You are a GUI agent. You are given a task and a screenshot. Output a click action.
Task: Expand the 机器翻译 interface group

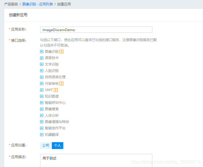coord(42,135)
